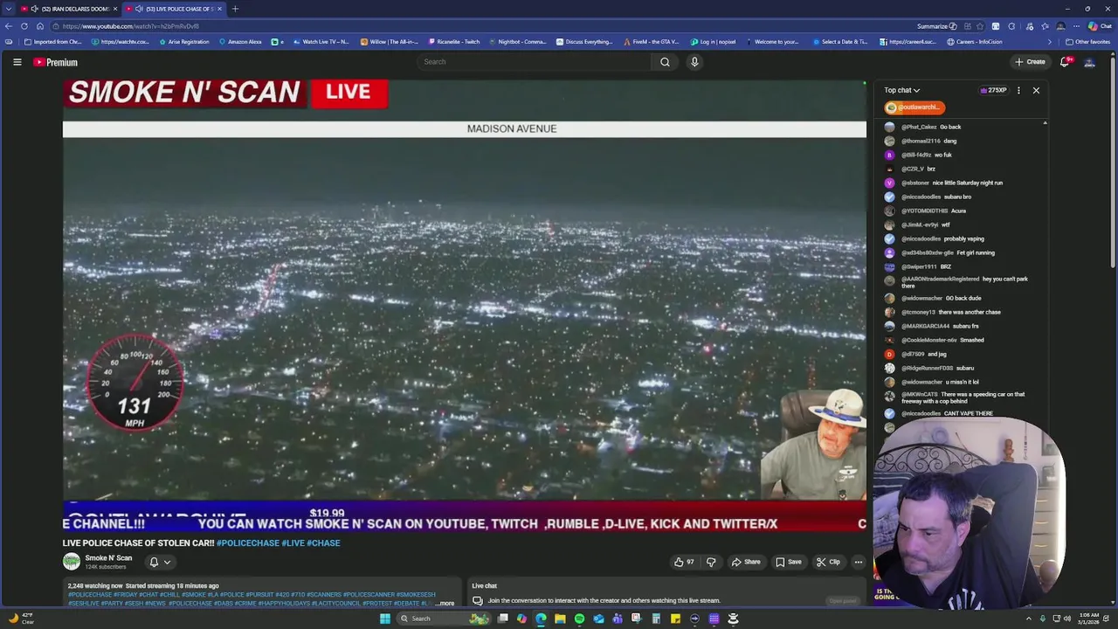Viewport: 1118px width, 629px height.
Task: Open channel notification bell dropdown
Action: coord(159,562)
